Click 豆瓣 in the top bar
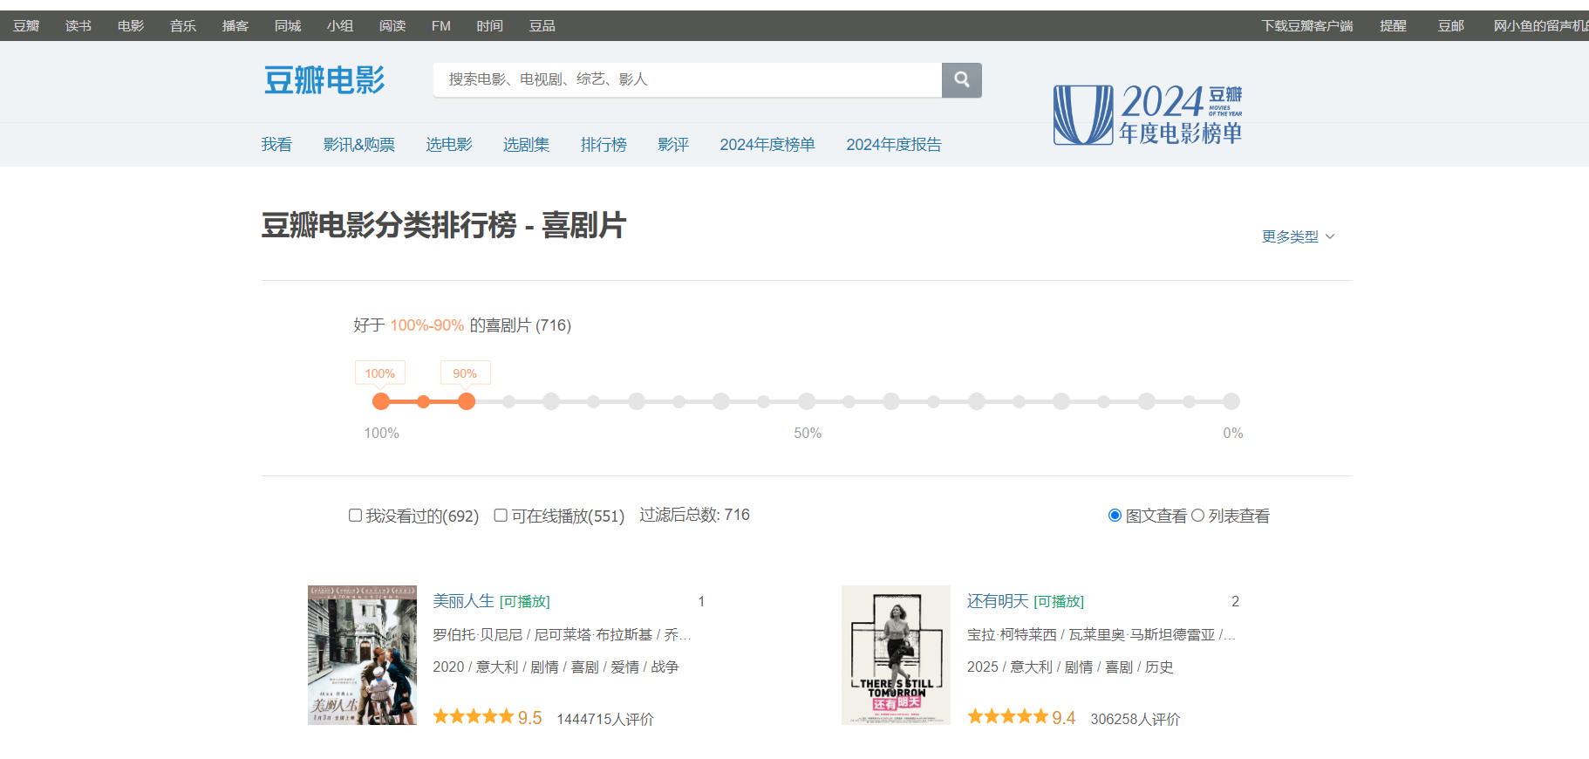This screenshot has width=1589, height=759. (26, 26)
